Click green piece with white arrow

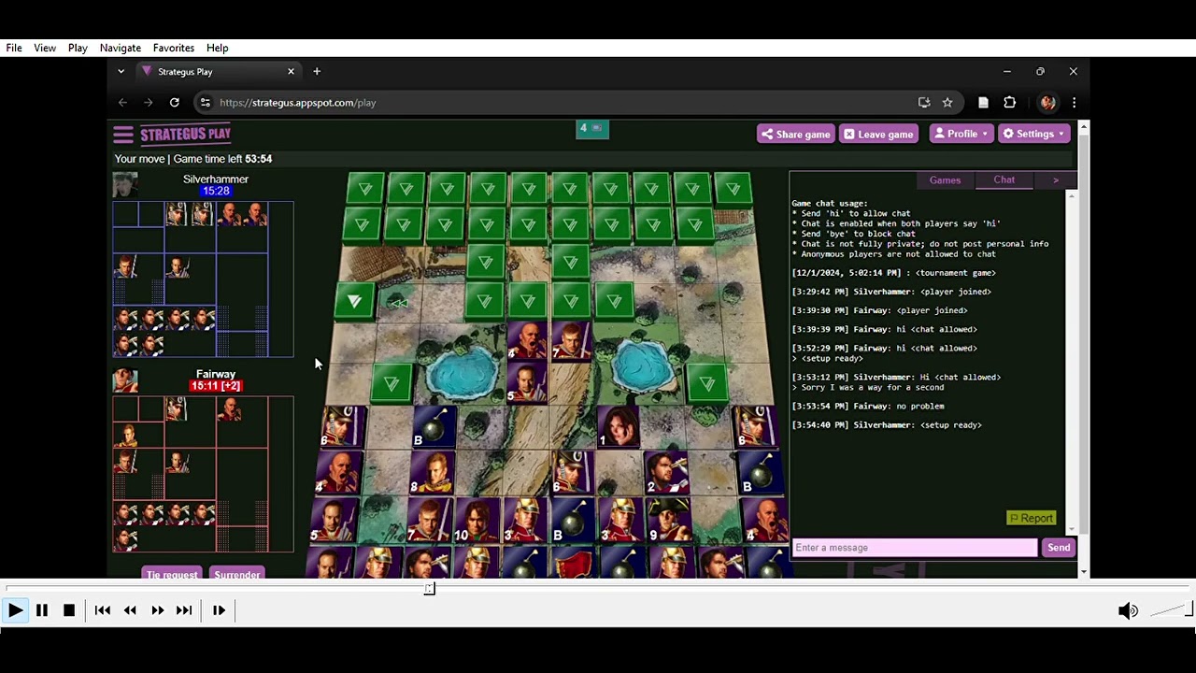point(354,301)
